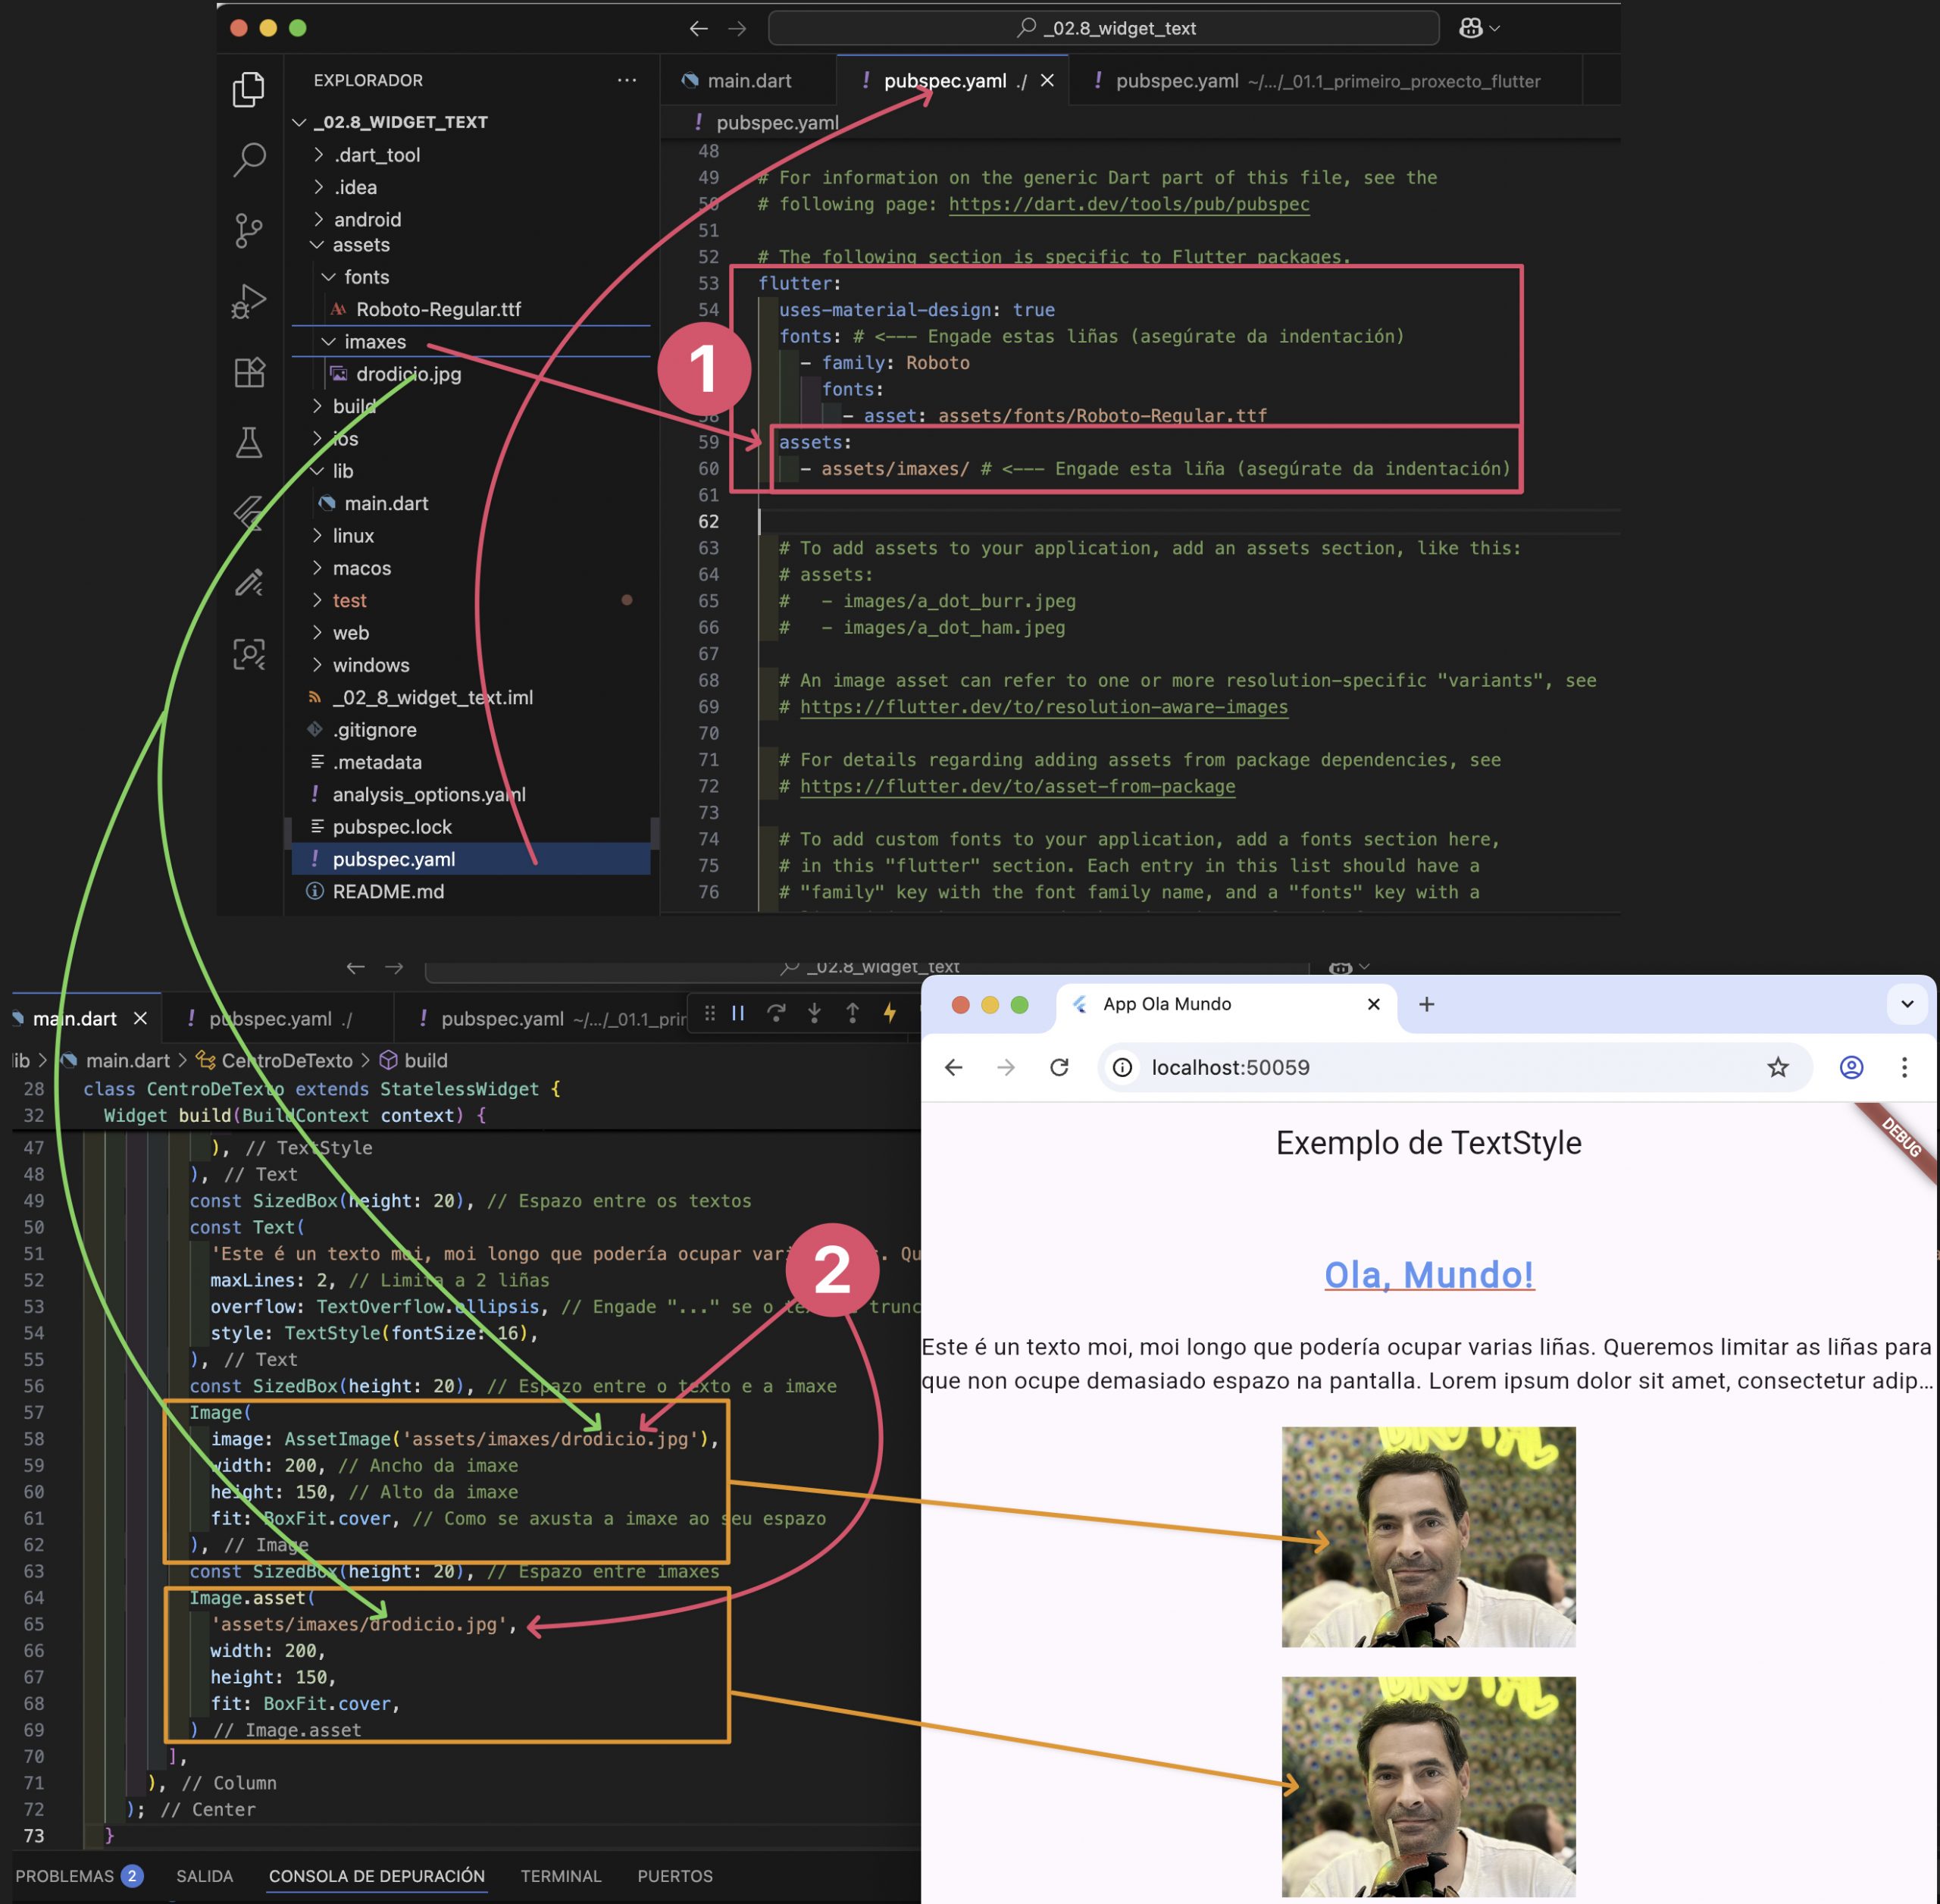Bookmark page with Chrome star icon

[1777, 1067]
